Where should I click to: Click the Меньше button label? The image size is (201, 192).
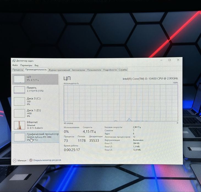pyautogui.click(x=22, y=160)
